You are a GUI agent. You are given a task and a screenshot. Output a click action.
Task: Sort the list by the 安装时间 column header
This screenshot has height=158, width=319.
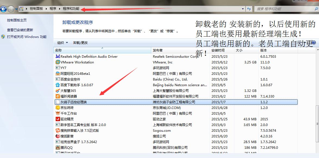222,50
